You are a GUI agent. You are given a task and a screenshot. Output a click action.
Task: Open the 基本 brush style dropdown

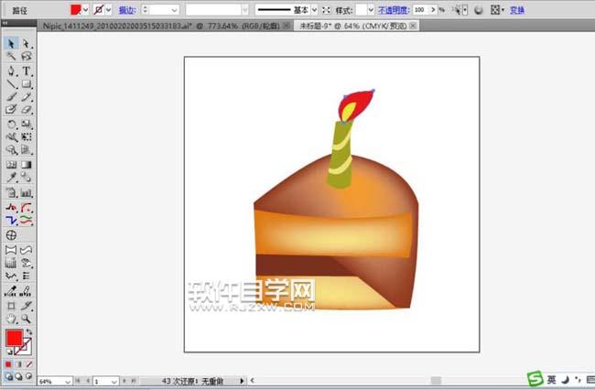click(314, 10)
